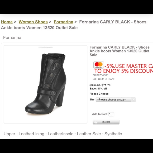Screen dimensions: 153x153
Task: Click the product code G789704660
Action: [x=101, y=75]
